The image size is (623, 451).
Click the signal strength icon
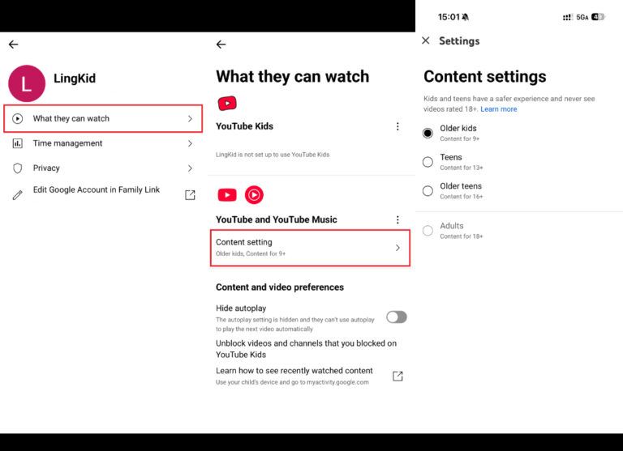[567, 17]
